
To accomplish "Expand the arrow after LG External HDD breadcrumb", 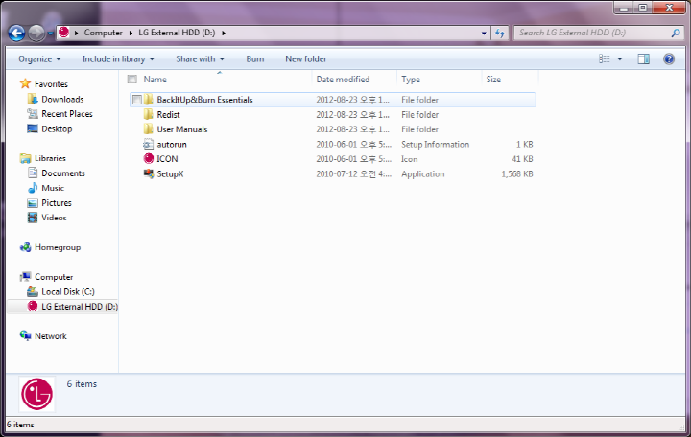I will point(224,33).
